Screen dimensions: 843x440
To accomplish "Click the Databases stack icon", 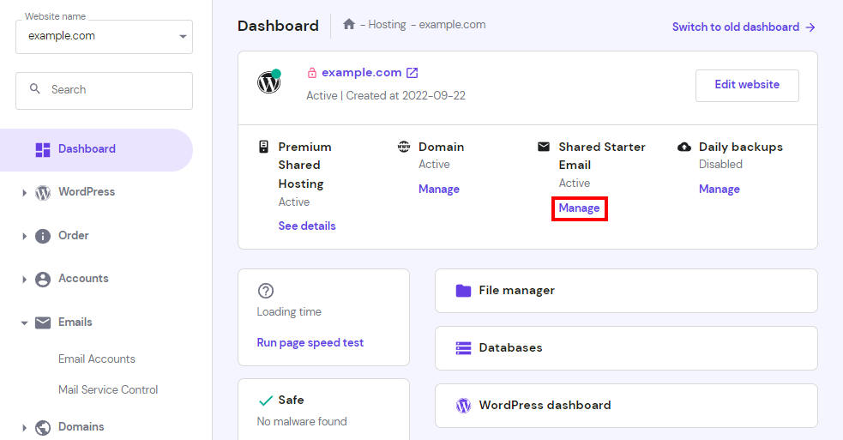I will [x=463, y=348].
